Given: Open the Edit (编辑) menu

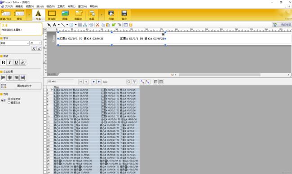Looking at the screenshot, I should [x=19, y=7].
